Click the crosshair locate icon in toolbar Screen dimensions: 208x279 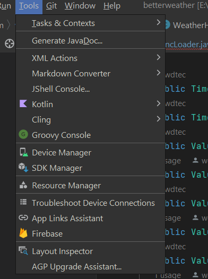(10, 44)
